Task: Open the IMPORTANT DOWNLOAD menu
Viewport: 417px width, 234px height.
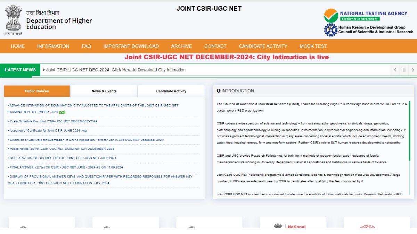Action: pyautogui.click(x=131, y=46)
